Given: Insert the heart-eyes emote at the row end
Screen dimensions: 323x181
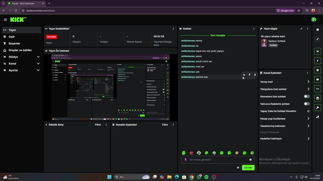Looking at the screenshot, I should [x=252, y=153].
